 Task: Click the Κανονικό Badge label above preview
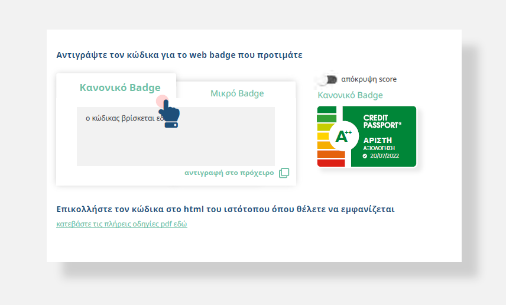(x=350, y=95)
